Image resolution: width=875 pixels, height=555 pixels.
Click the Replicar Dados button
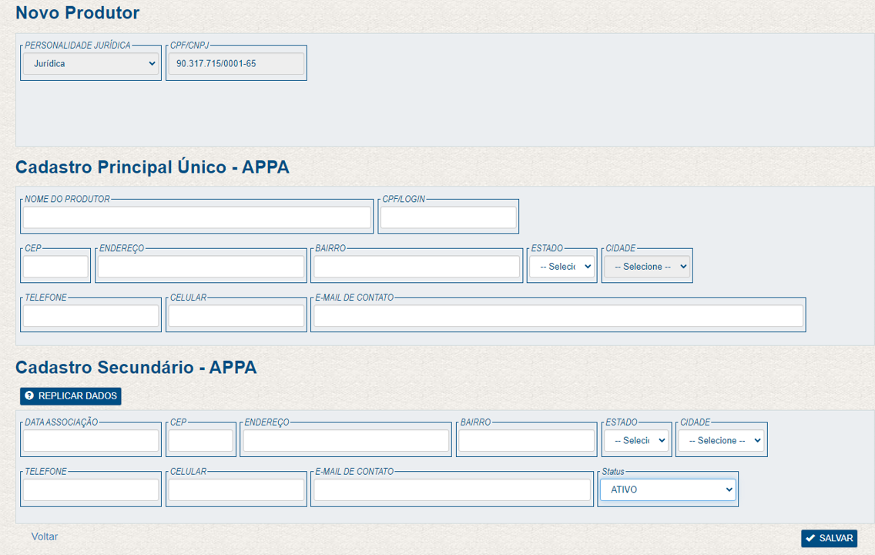[x=71, y=396]
